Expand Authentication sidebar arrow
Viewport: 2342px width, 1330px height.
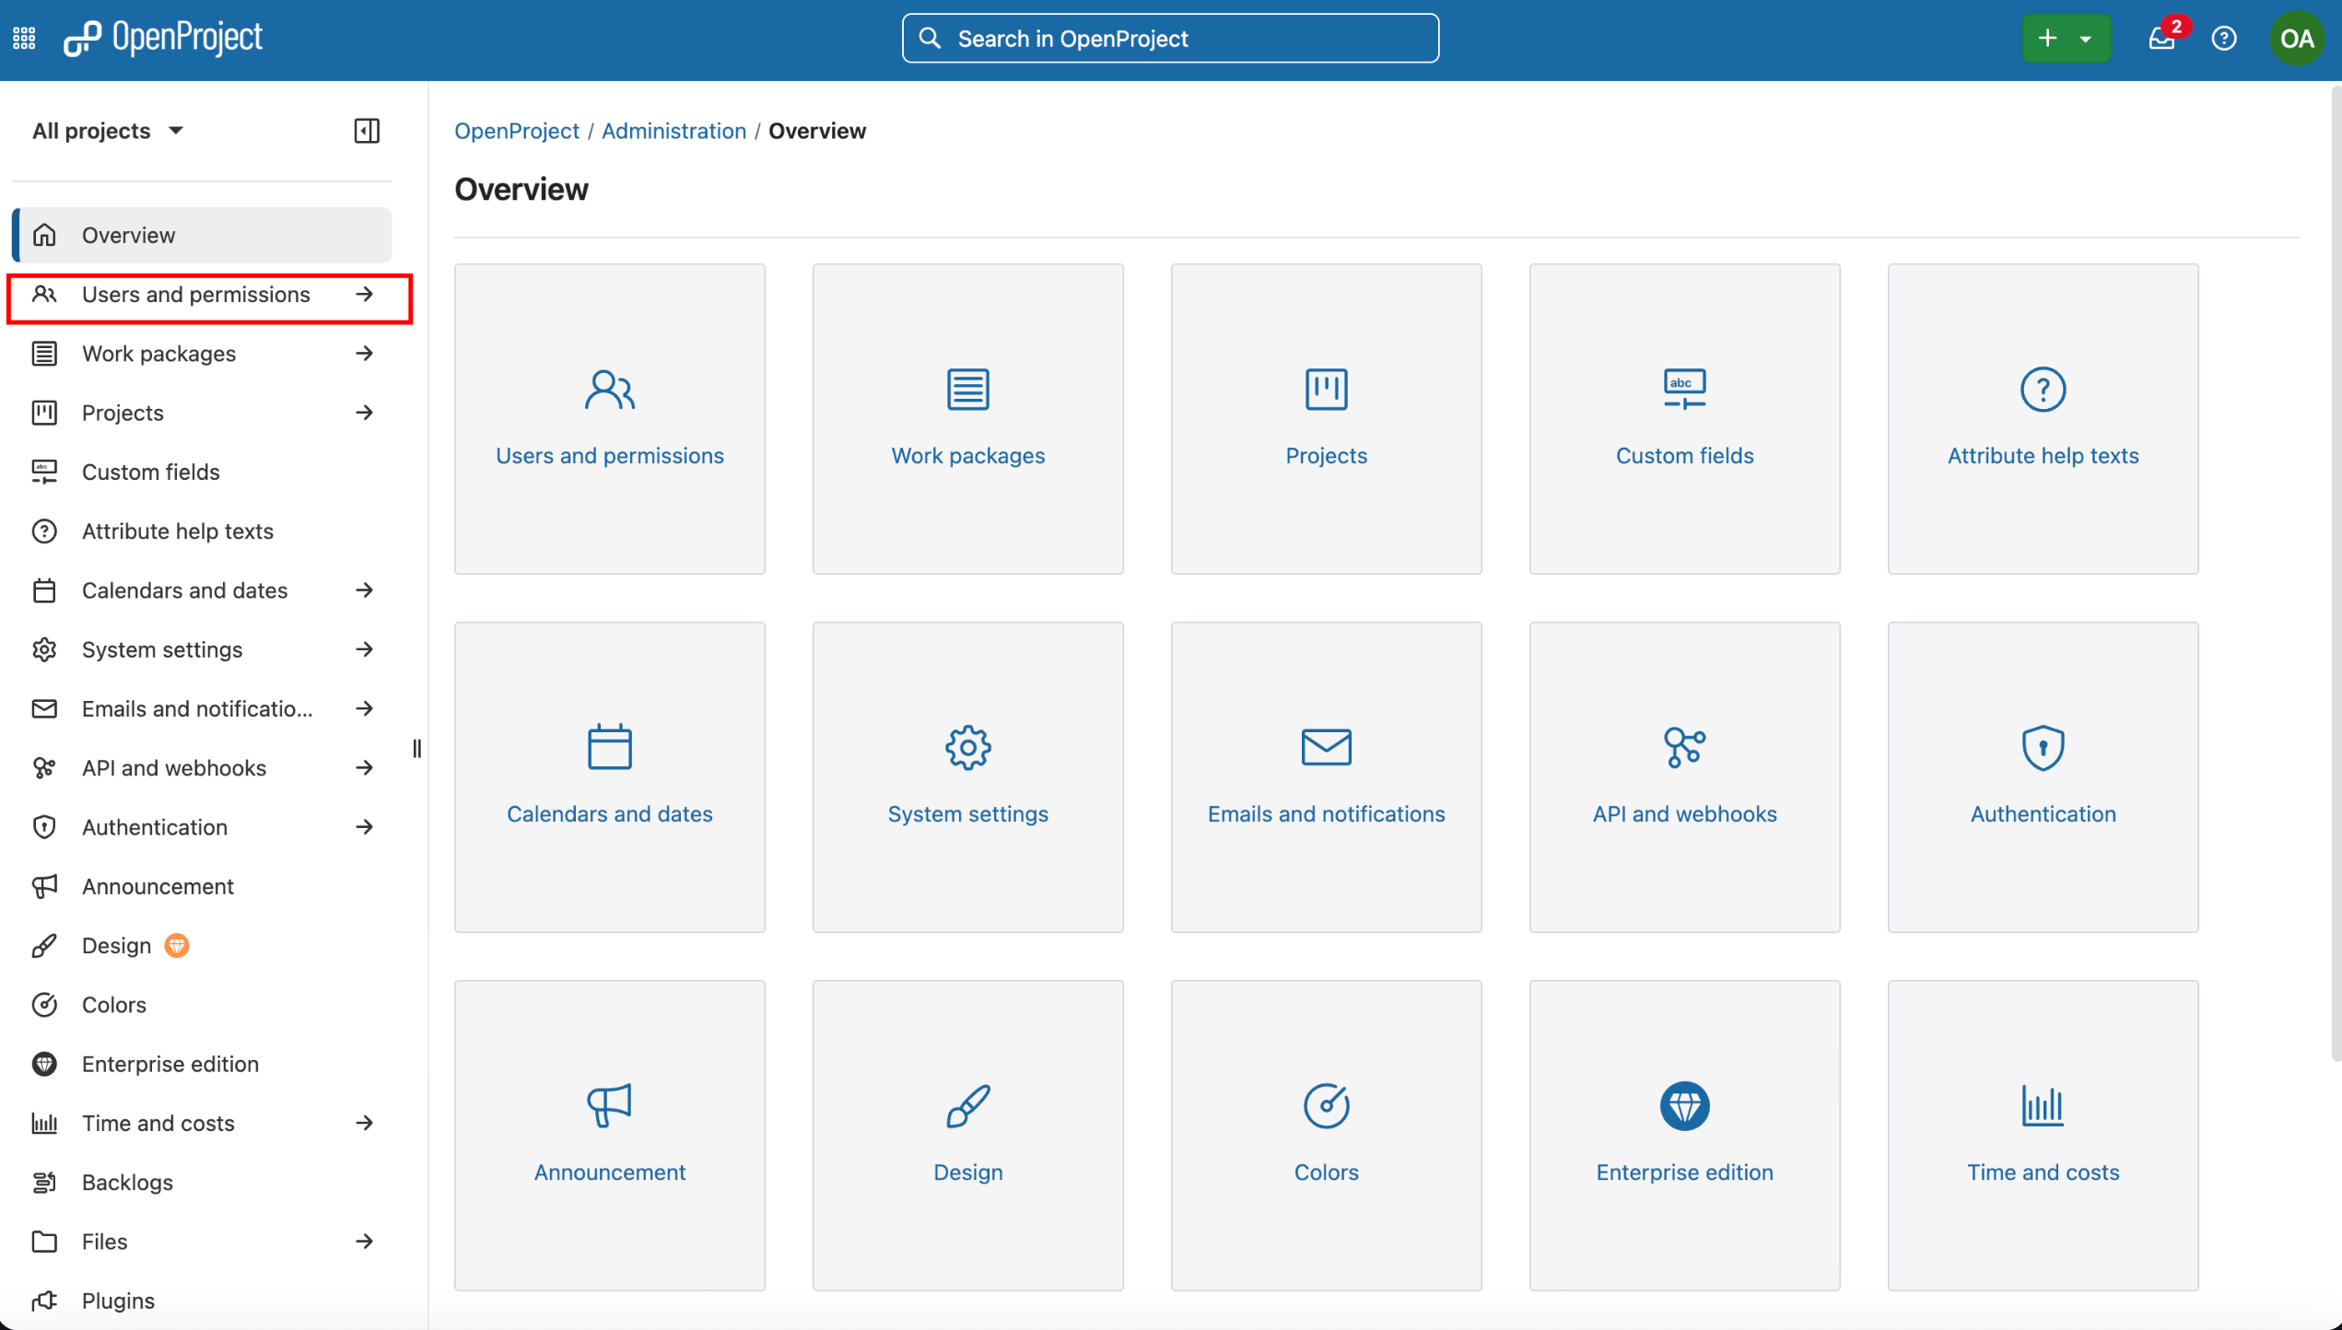point(365,827)
